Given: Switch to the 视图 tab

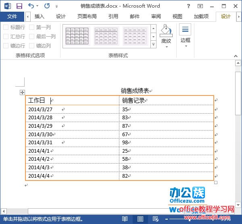Looking at the screenshot, I should [x=177, y=17].
